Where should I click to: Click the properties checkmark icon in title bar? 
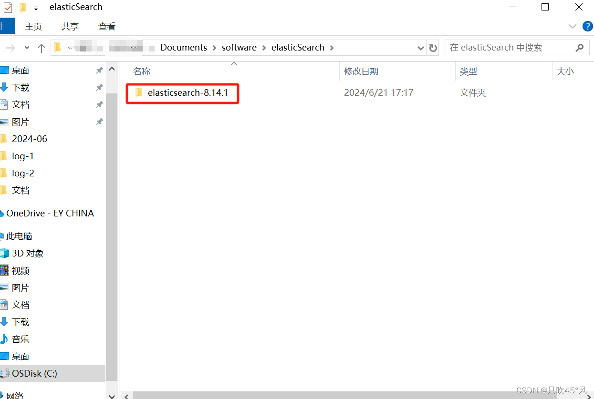tap(8, 7)
